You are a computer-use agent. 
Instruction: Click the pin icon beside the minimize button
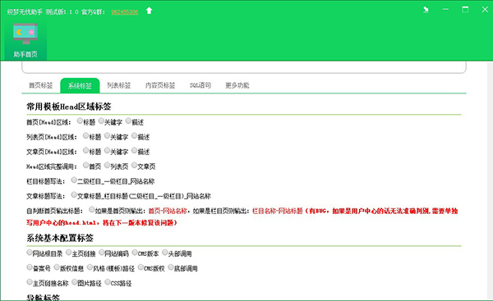tap(426, 10)
